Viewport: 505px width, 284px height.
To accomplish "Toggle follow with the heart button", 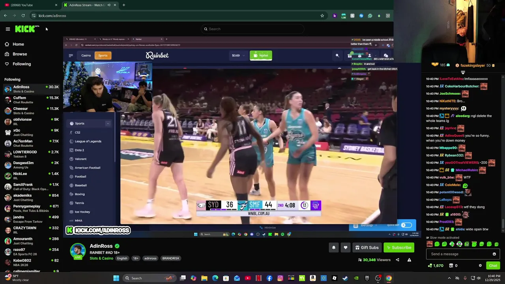I will pyautogui.click(x=346, y=248).
